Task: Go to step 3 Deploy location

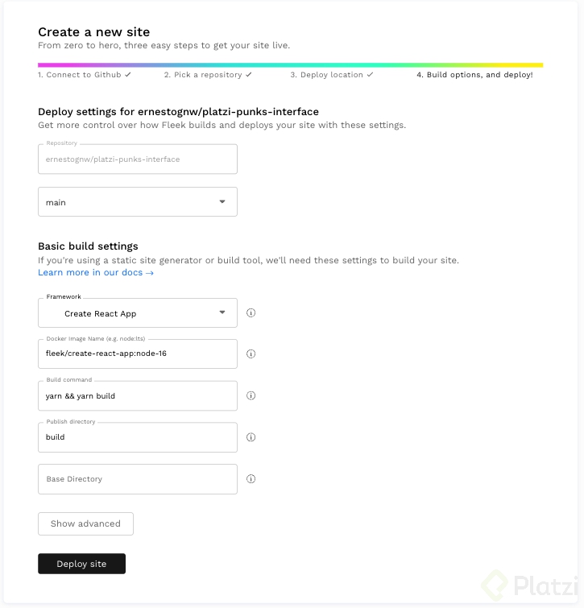Action: click(x=332, y=75)
